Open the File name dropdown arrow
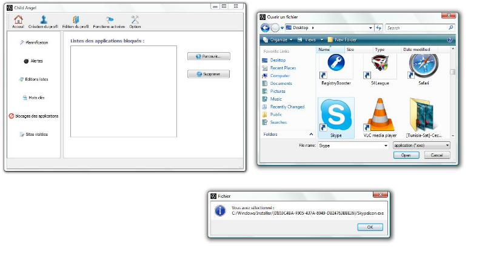 [x=386, y=146]
